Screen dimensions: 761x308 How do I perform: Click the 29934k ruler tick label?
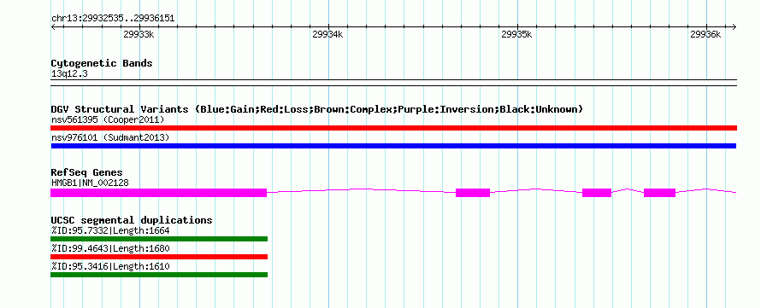point(327,34)
